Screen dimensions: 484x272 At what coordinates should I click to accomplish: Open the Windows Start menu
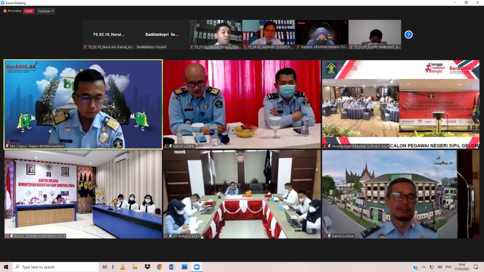click(x=6, y=267)
